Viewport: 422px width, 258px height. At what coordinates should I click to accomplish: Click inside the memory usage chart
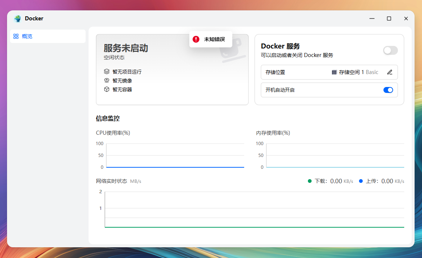coord(335,155)
